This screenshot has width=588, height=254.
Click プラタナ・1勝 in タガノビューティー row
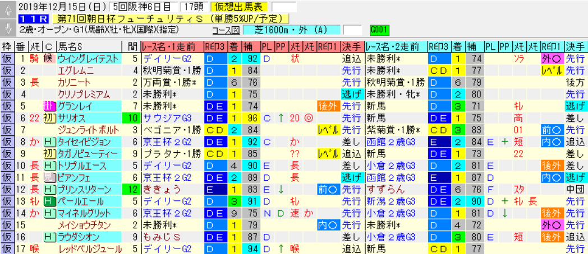pyautogui.click(x=172, y=154)
